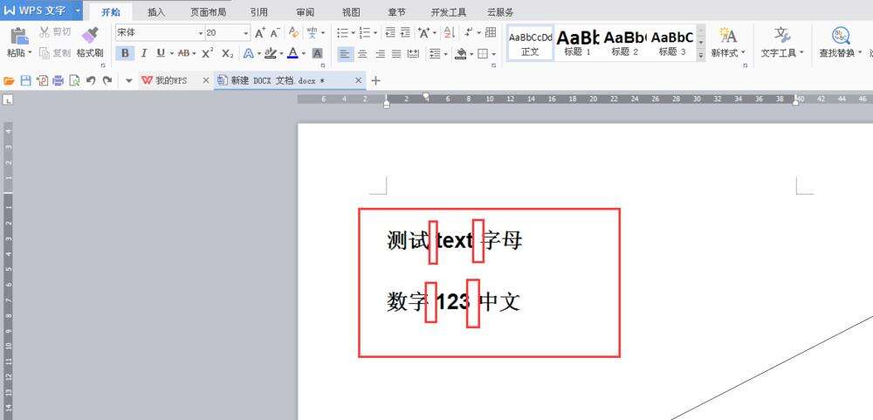
Task: Click the Paste (粘贴) clipboard icon
Action: (x=19, y=35)
